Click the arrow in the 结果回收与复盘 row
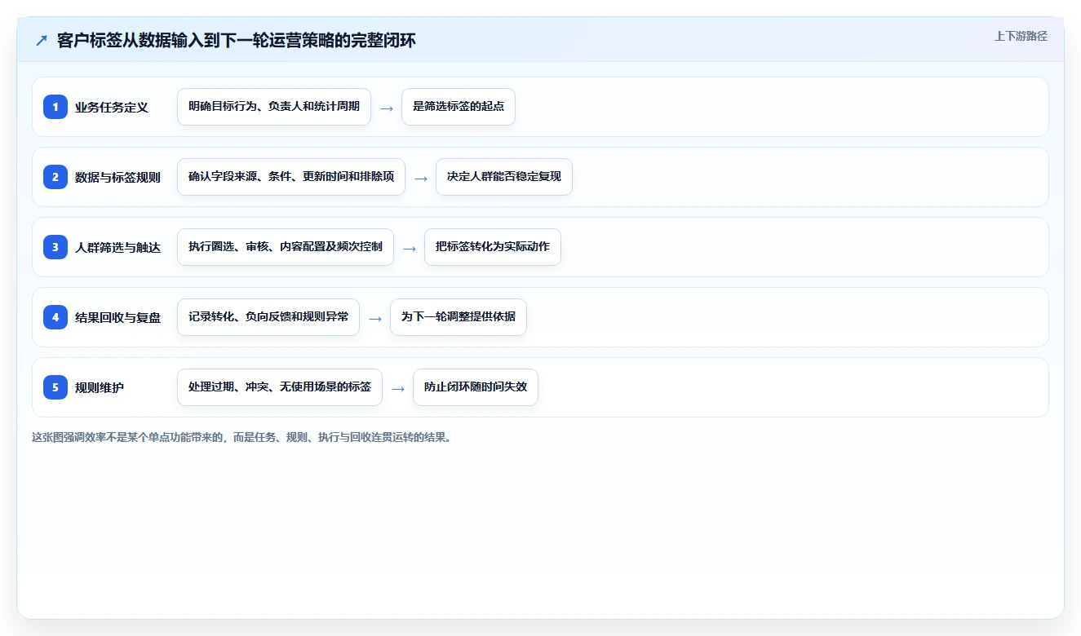 click(375, 318)
